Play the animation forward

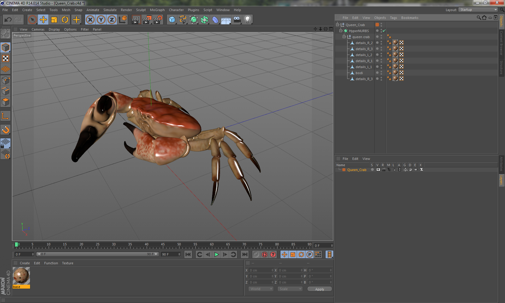[216, 254]
